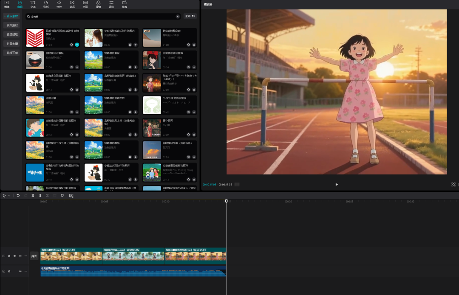Click the 00:20 mark on timeline ruler
The image size is (459, 295).
pos(289,202)
